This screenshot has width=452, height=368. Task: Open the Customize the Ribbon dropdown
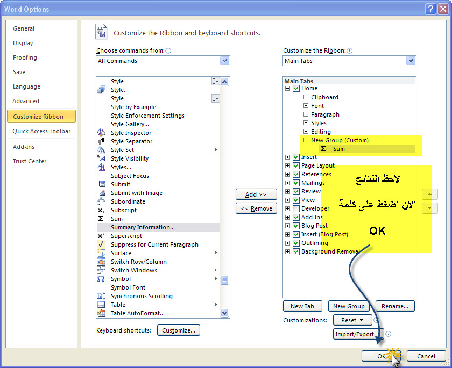[x=411, y=61]
